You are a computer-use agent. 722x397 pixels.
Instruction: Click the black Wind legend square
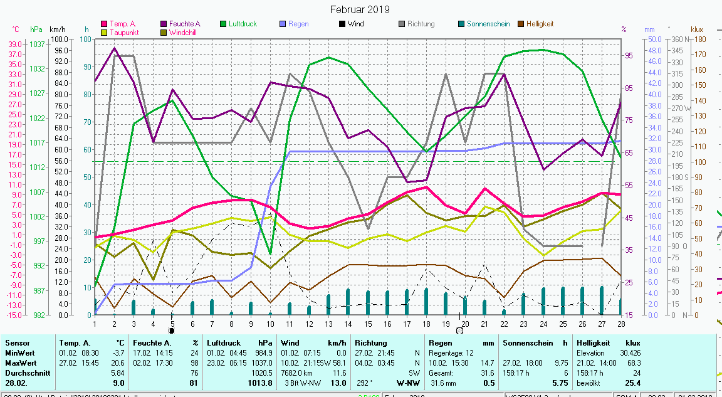[342, 24]
